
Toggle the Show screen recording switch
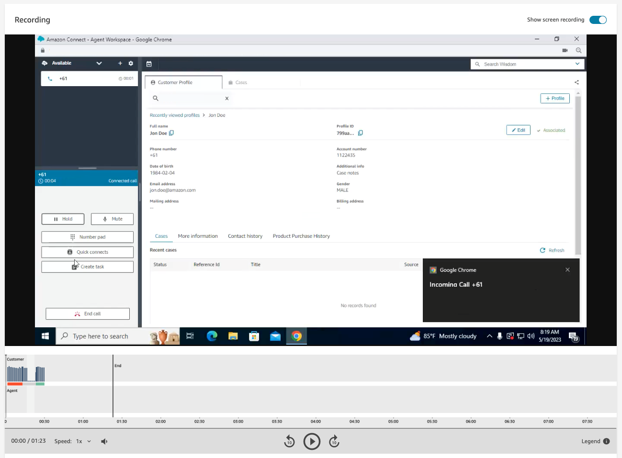pos(598,20)
